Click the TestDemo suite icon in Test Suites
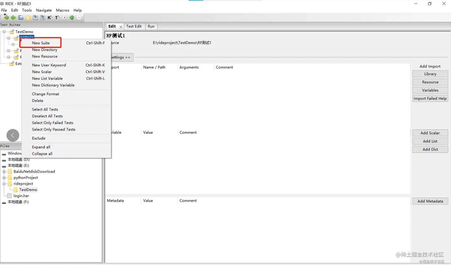The height and width of the screenshot is (265, 451). coord(12,32)
